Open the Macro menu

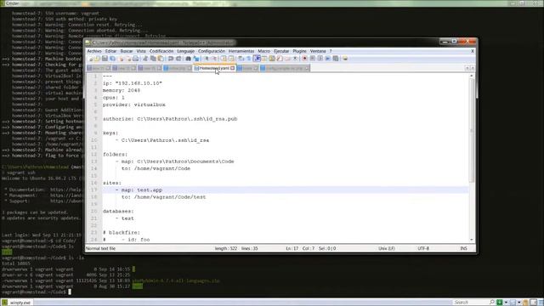pos(263,51)
